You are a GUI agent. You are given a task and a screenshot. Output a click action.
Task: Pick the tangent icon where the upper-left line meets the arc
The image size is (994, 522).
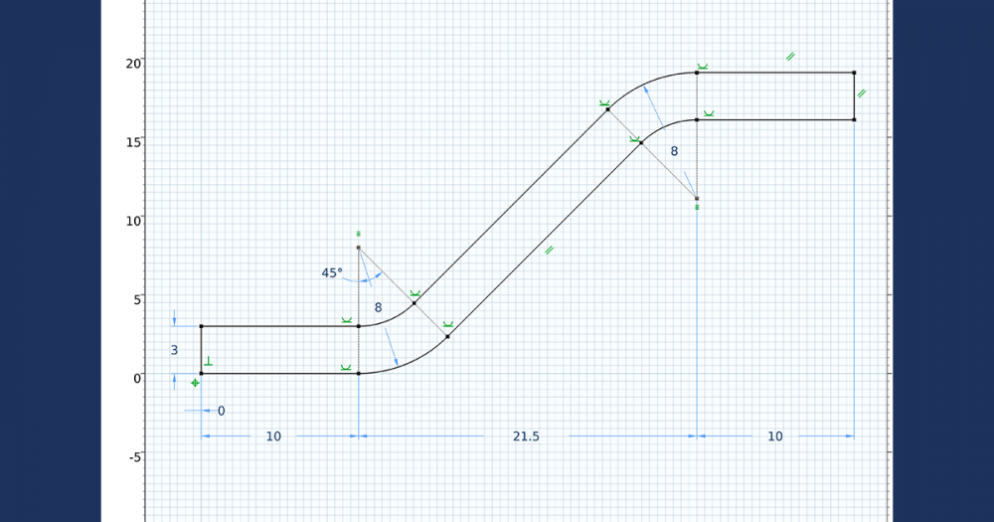coord(346,320)
